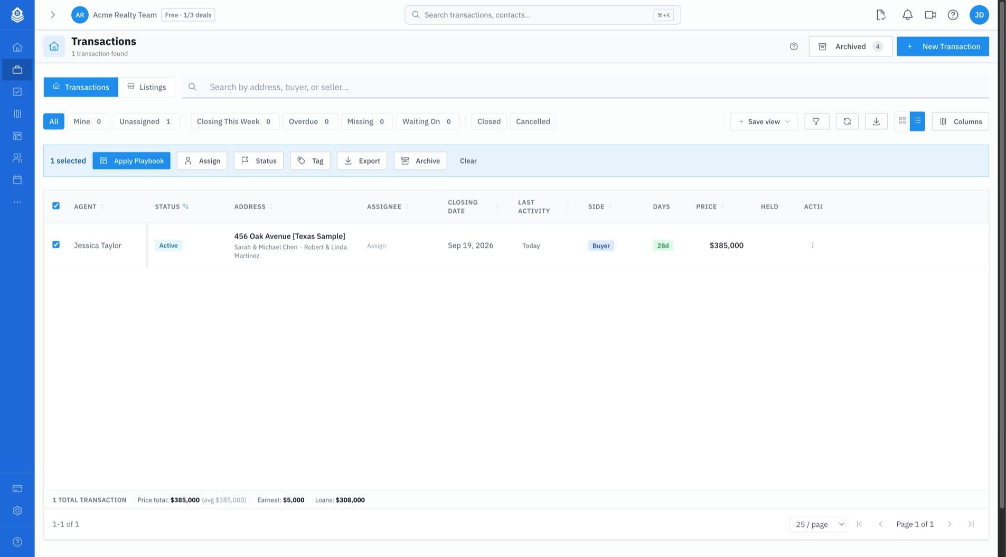Sort by the Address column
Image resolution: width=1006 pixels, height=557 pixels.
tap(253, 206)
